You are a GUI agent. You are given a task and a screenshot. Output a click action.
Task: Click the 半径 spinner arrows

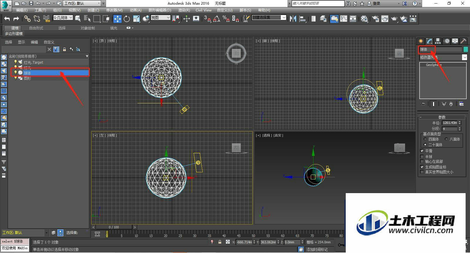coord(460,123)
